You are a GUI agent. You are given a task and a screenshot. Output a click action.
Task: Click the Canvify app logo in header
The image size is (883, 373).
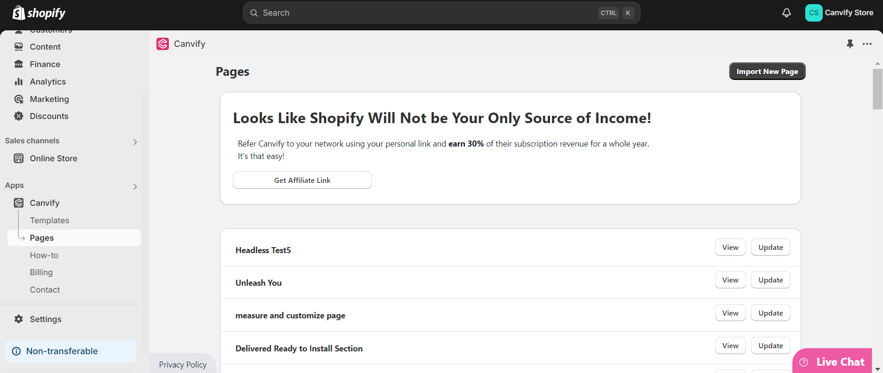[163, 44]
